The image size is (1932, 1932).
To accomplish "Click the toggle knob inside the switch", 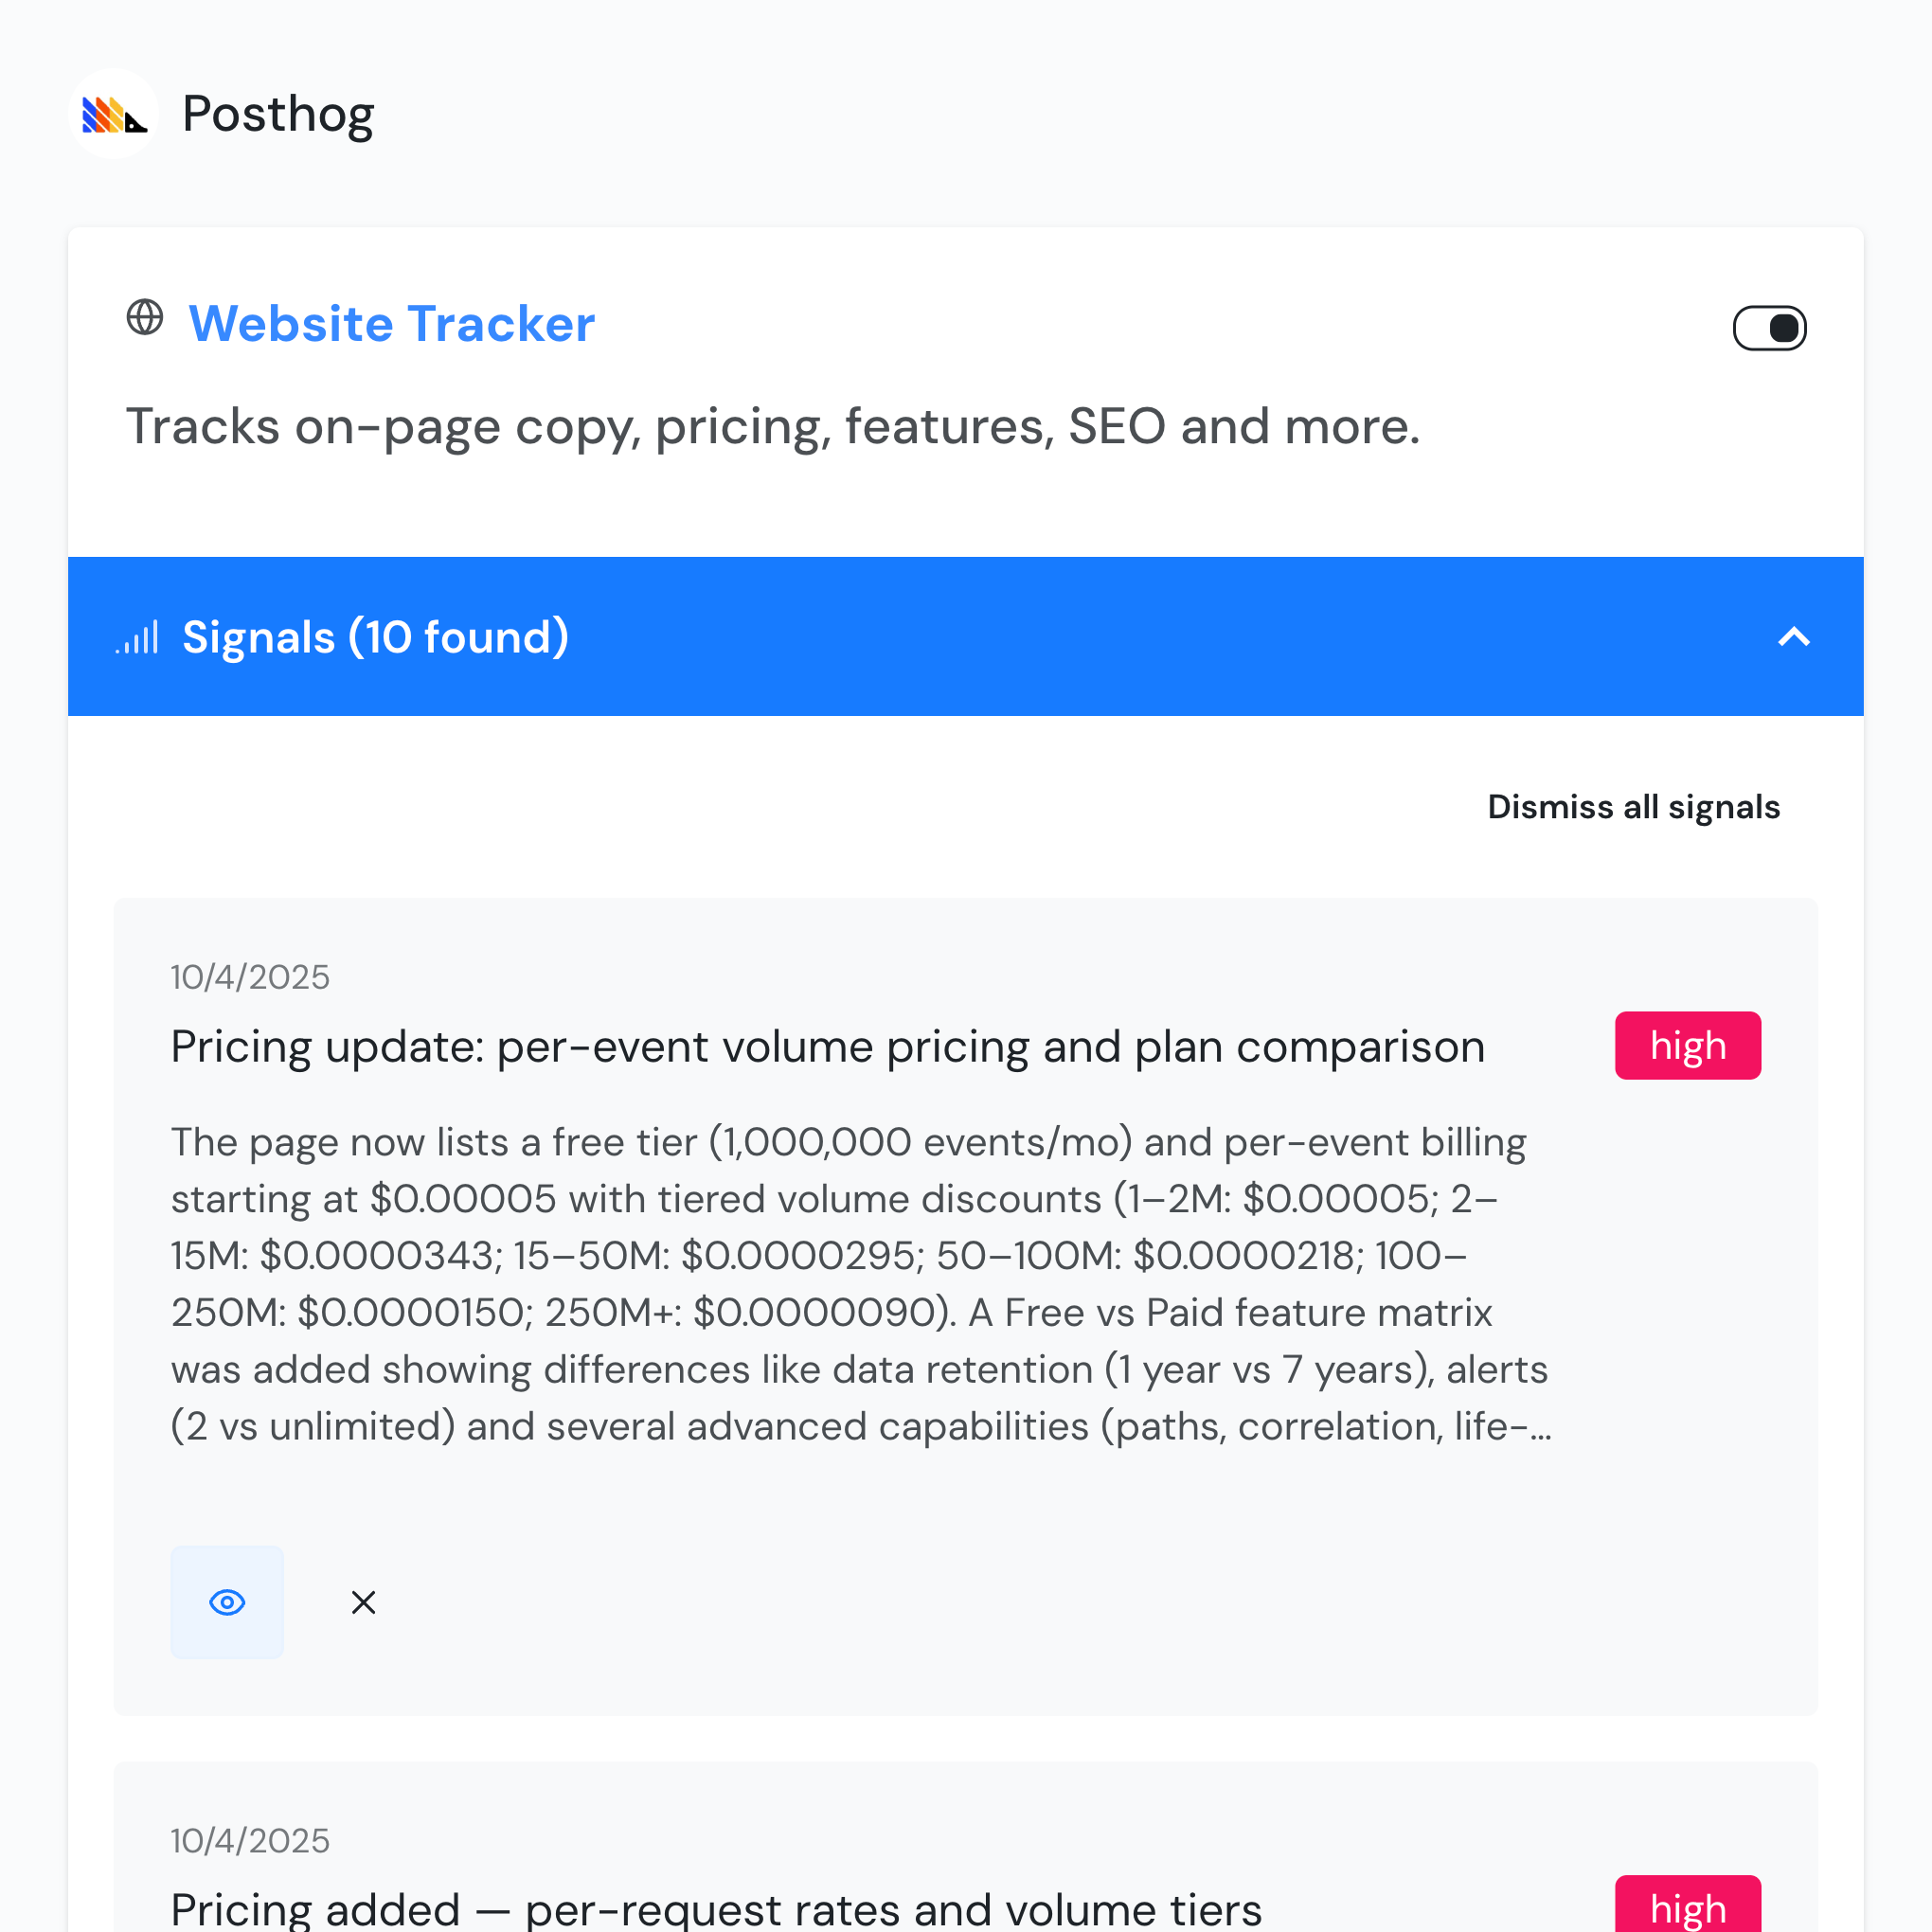I will click(x=1786, y=327).
